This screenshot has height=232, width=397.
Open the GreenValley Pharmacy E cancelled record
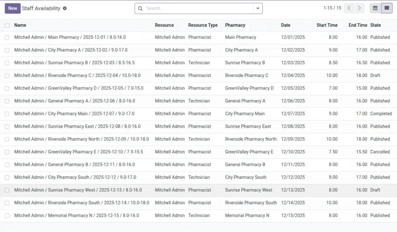click(78, 152)
